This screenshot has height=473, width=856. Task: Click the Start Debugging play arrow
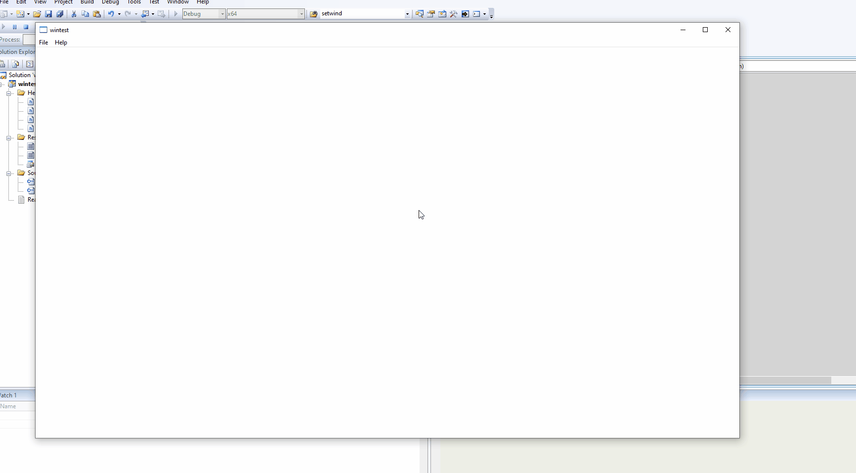pos(175,14)
